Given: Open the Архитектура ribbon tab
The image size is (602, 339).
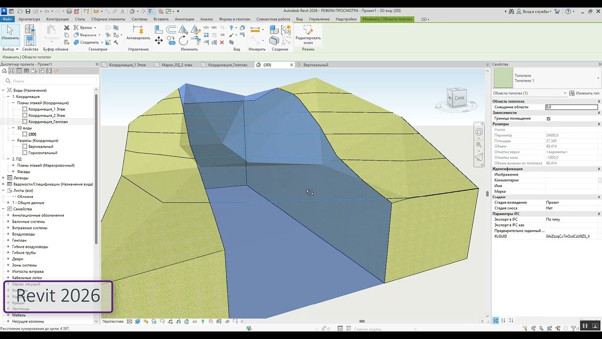Looking at the screenshot, I should [x=29, y=19].
